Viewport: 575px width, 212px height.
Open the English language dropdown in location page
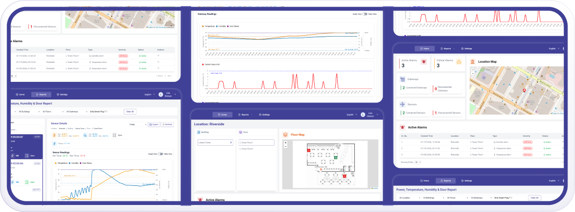pos(351,115)
